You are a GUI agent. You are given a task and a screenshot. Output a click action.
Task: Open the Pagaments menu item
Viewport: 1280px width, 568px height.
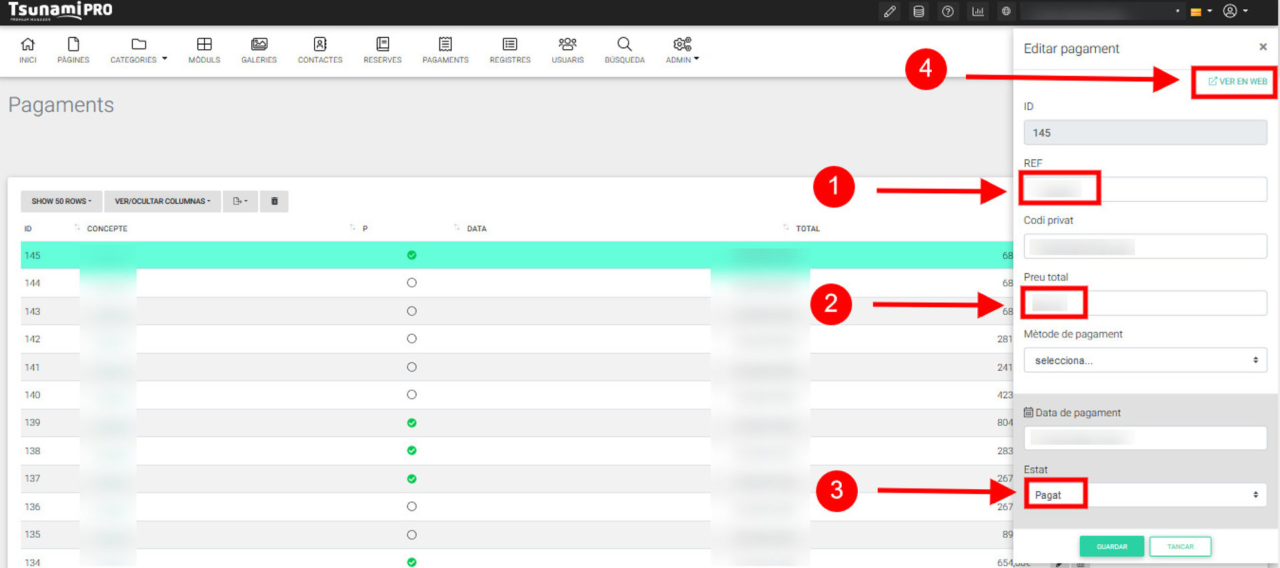pos(445,50)
